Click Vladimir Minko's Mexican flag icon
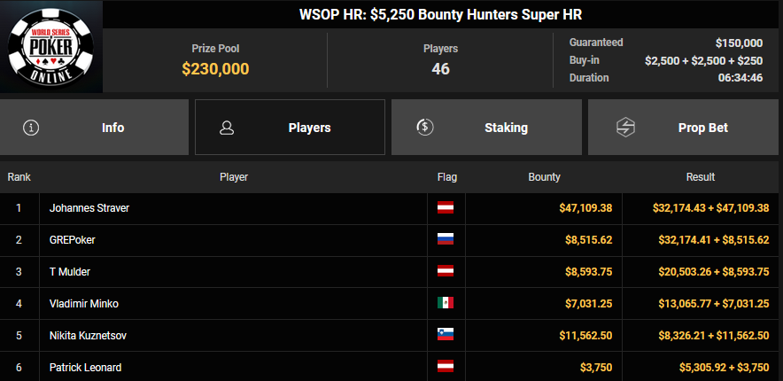783x381 pixels. (446, 303)
